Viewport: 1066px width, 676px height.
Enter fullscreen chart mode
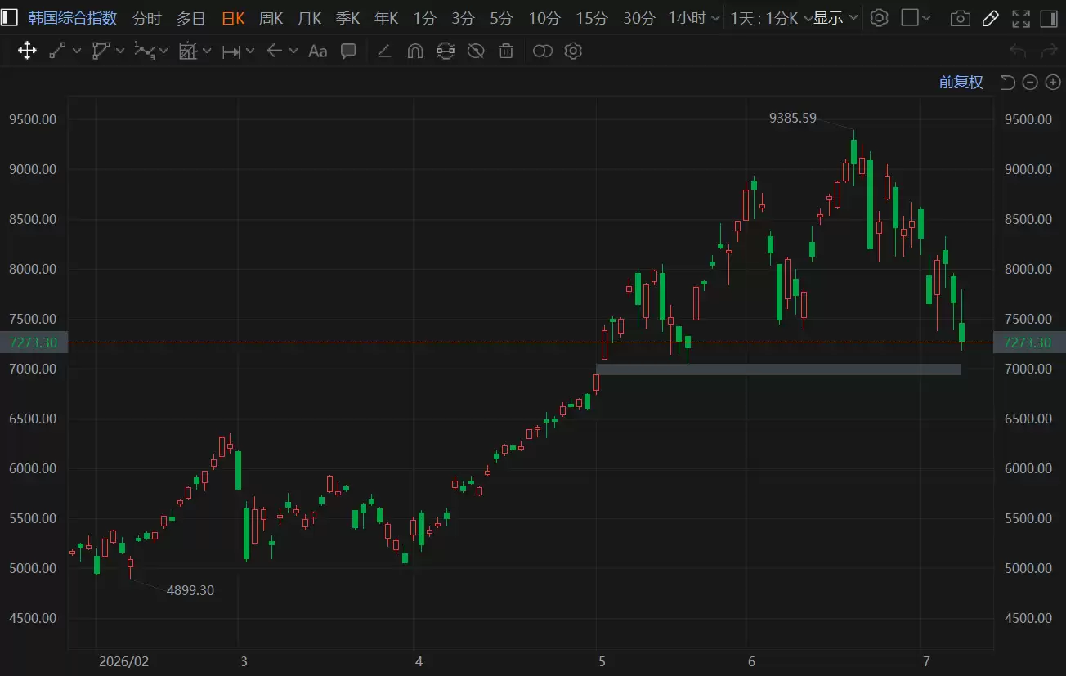click(1021, 18)
